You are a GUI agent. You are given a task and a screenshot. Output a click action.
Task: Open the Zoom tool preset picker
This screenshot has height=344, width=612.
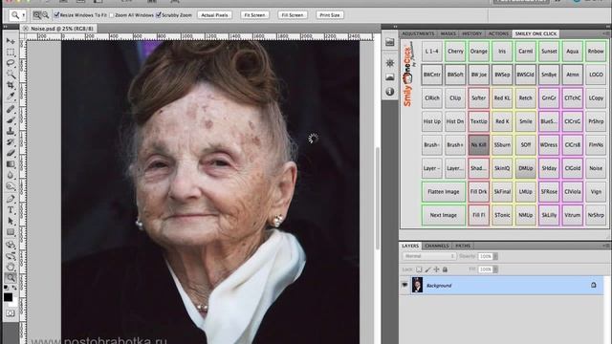(23, 15)
